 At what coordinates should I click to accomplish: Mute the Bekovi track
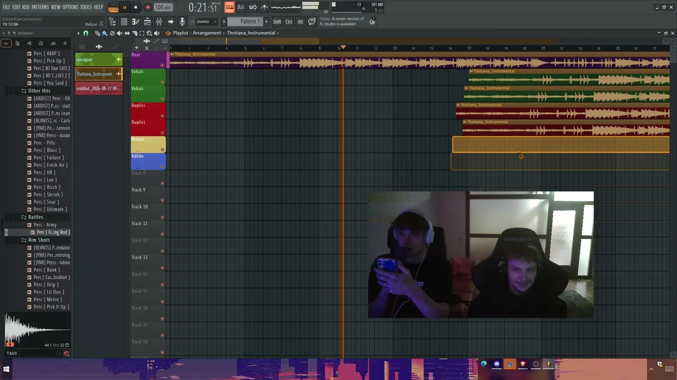point(162,150)
